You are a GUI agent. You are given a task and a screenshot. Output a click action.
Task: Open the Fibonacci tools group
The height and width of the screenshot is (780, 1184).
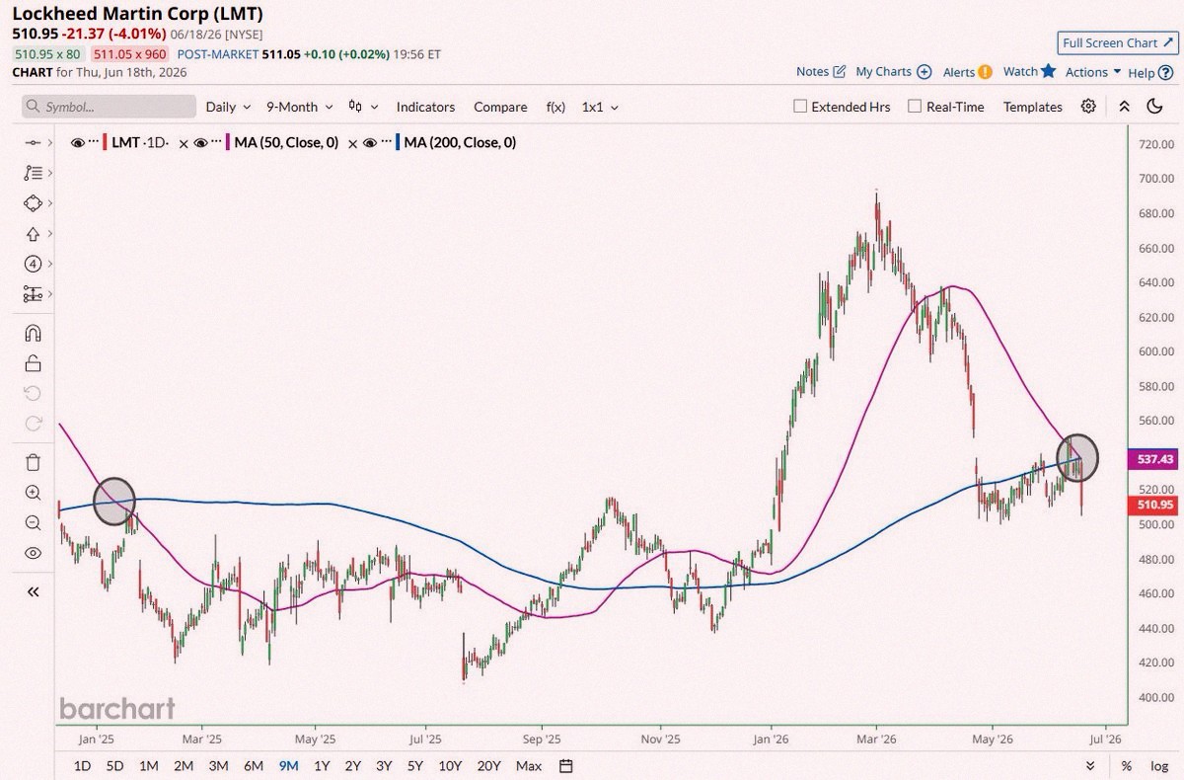[32, 173]
